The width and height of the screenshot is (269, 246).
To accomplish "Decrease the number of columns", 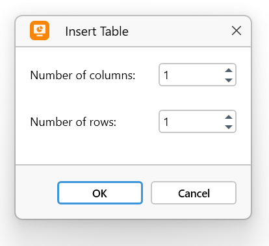I will 229,80.
